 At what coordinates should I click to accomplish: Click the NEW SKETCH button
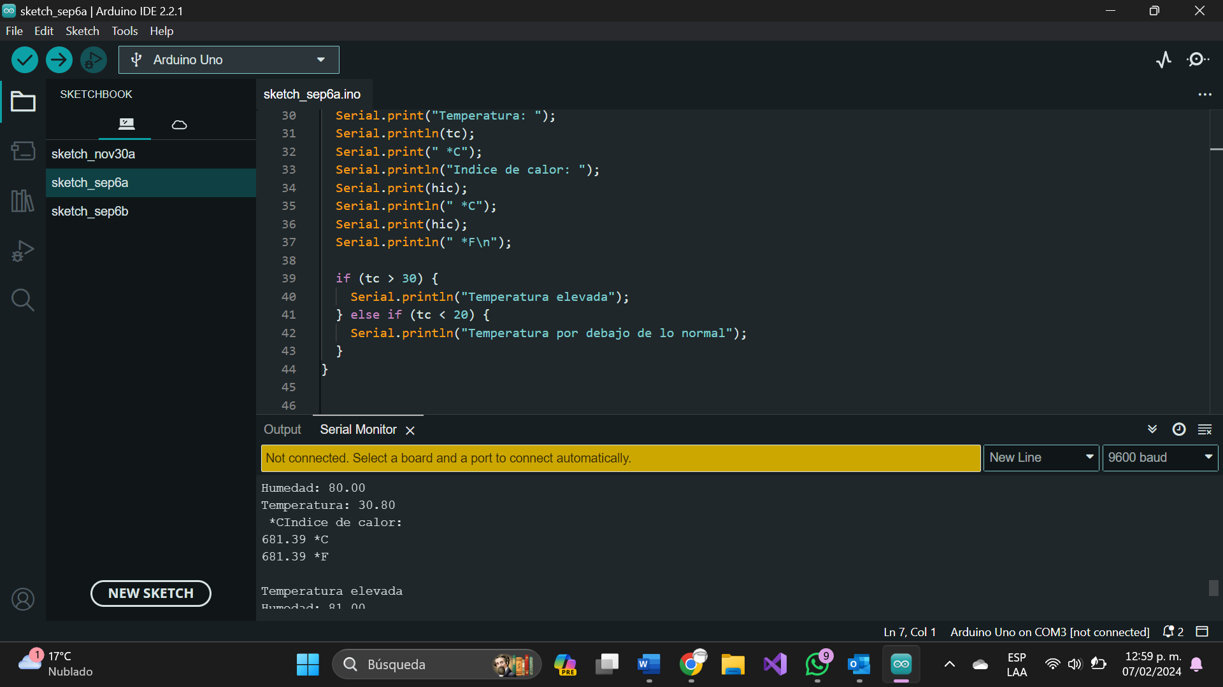pyautogui.click(x=151, y=593)
